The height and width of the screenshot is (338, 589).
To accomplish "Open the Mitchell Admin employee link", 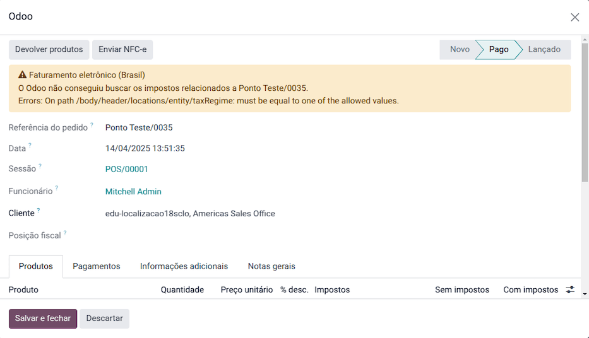I will point(133,192).
